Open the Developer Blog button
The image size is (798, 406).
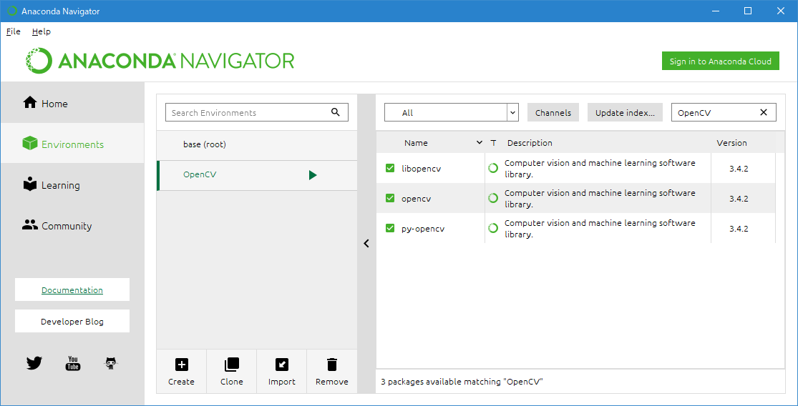pos(72,321)
